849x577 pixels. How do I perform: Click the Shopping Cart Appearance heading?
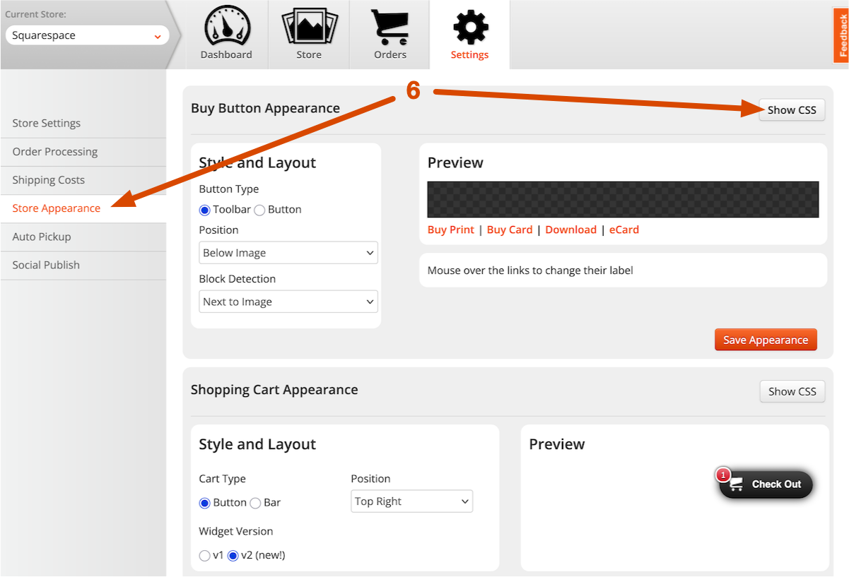274,390
